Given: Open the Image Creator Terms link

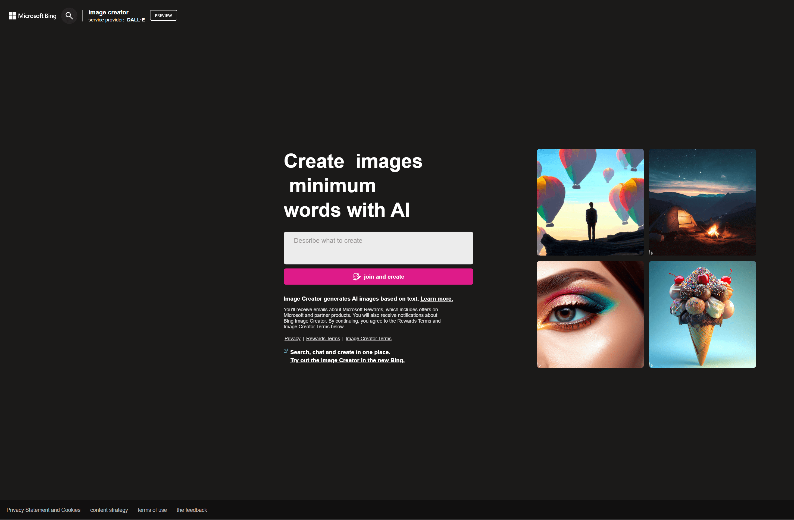Looking at the screenshot, I should coord(368,338).
